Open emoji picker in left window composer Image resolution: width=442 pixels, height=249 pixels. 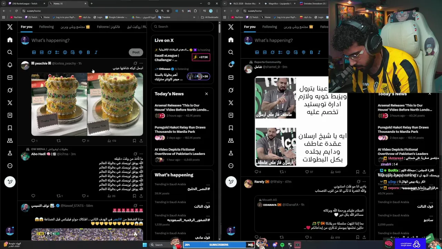tap(65, 52)
